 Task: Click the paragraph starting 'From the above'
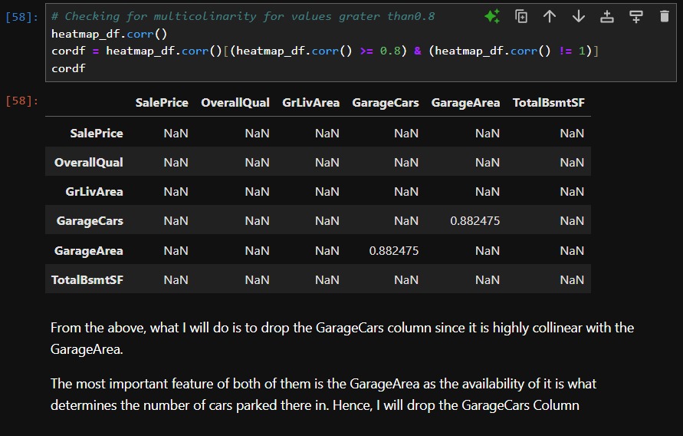(342, 339)
